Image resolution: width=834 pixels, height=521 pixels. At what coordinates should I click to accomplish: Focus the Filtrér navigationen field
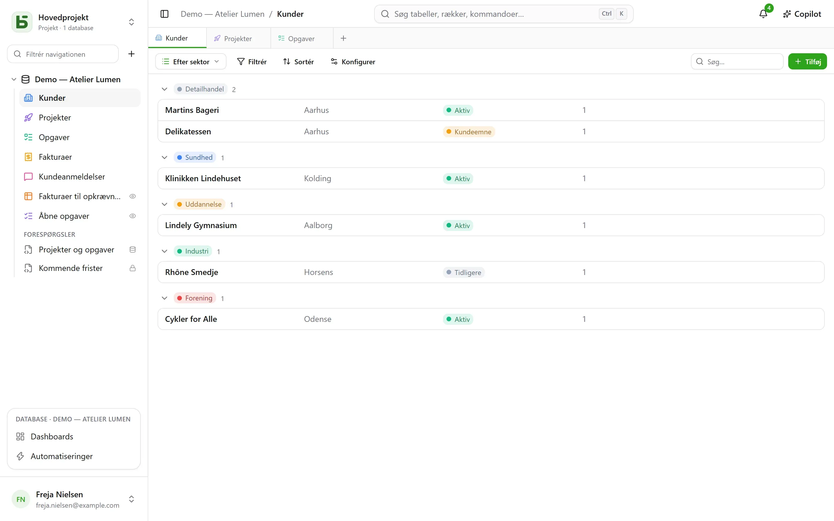63,54
